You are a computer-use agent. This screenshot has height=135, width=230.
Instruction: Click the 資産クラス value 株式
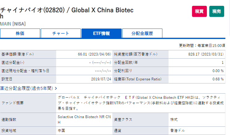click(x=174, y=119)
